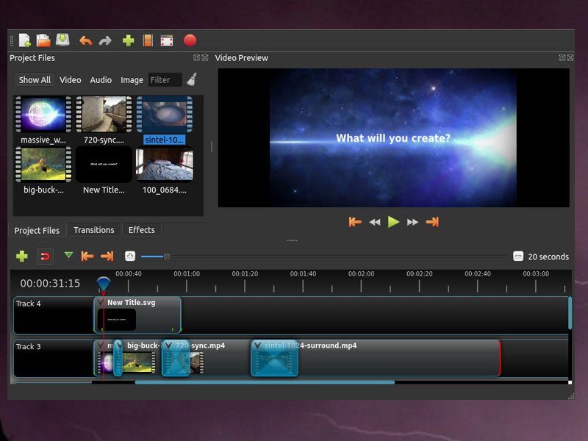Save the project using the toolbar icon

coord(62,40)
